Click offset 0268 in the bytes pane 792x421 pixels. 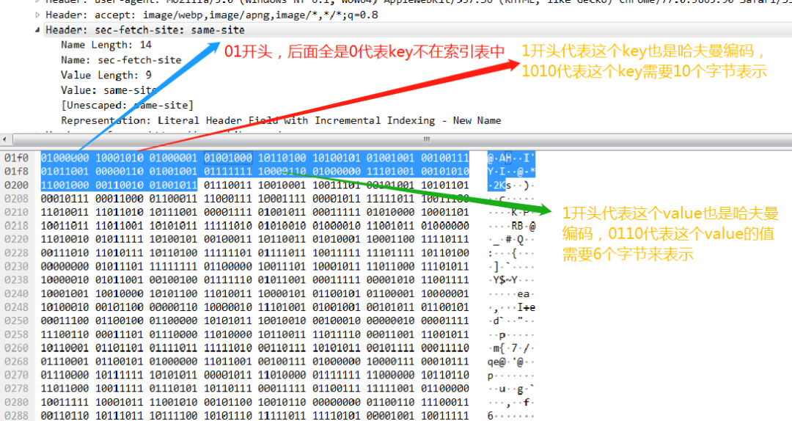click(x=16, y=362)
